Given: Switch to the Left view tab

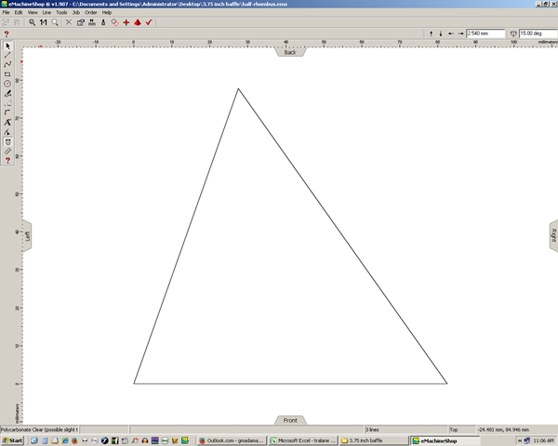Looking at the screenshot, I should 27,236.
